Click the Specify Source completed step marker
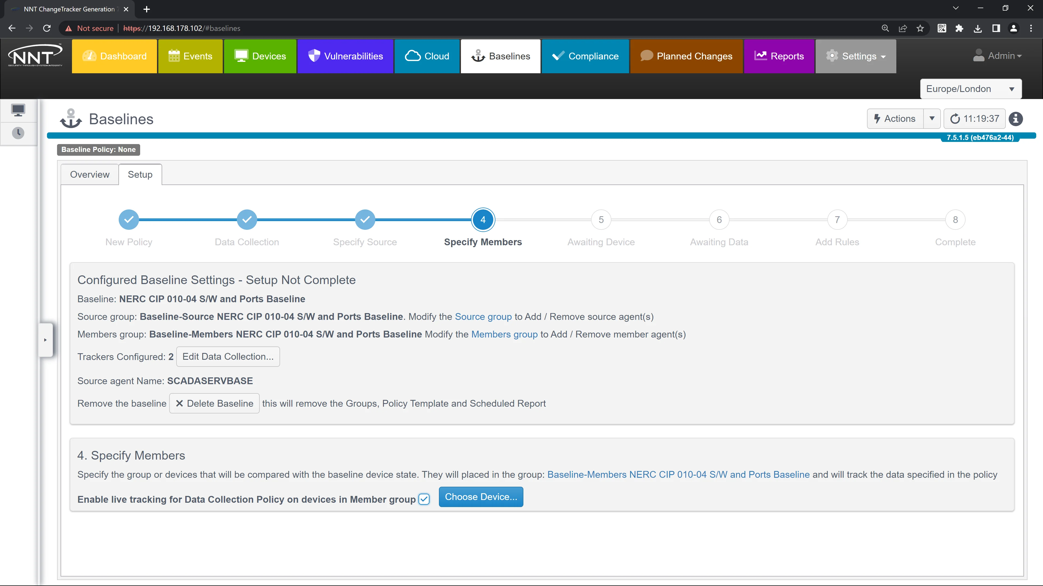This screenshot has height=586, width=1043. 365,219
